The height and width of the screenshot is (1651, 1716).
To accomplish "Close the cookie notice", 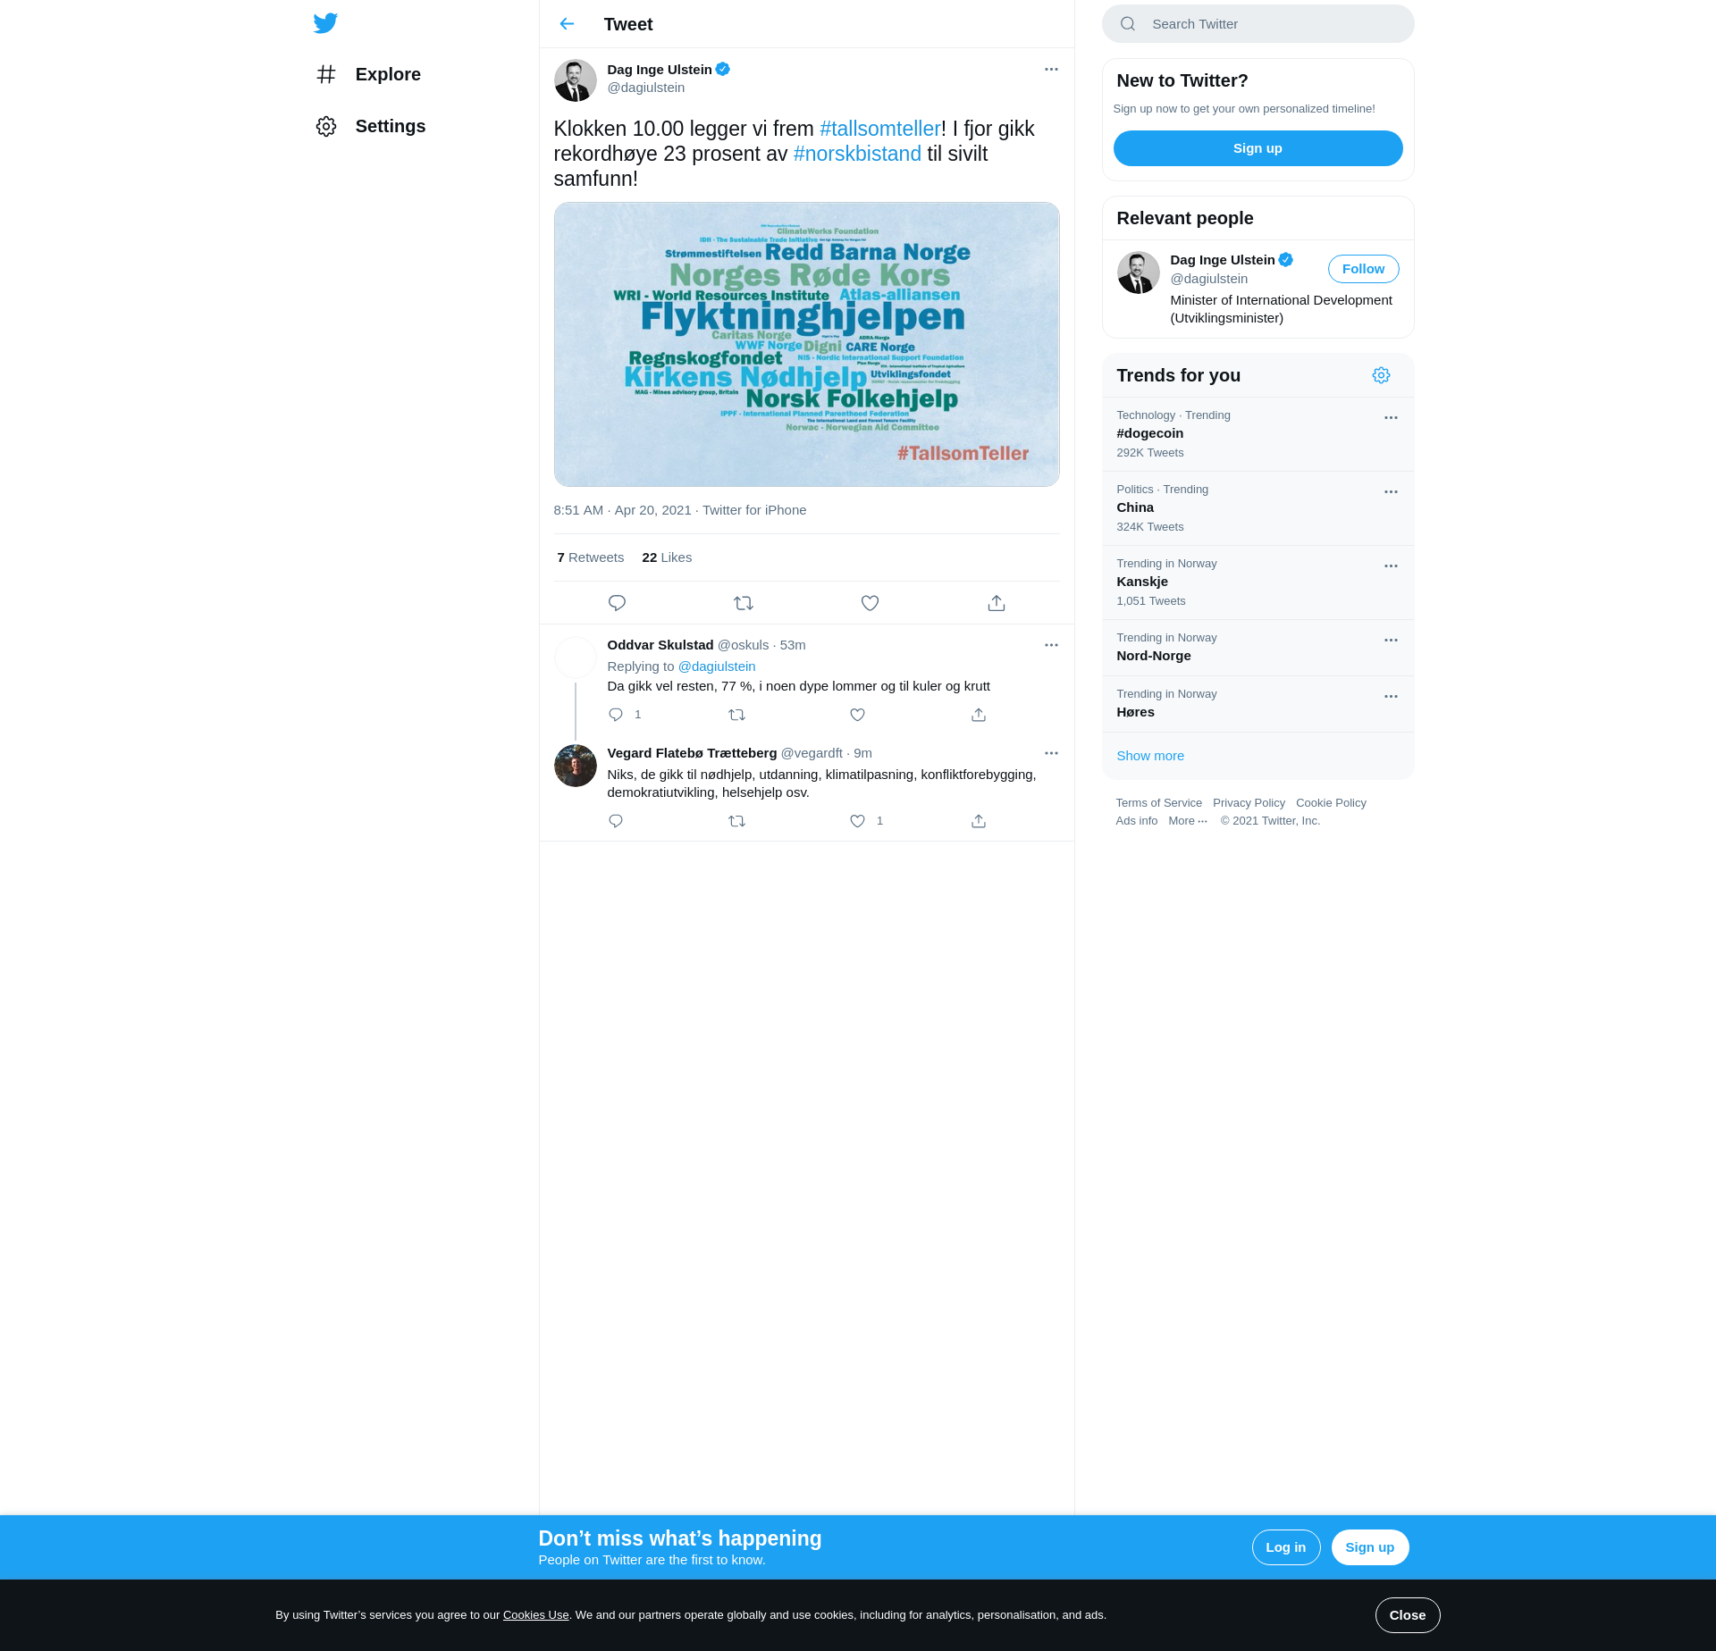I will [x=1407, y=1615].
